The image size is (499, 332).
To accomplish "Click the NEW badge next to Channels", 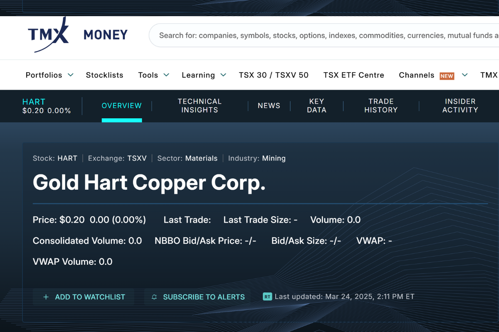I will click(x=447, y=76).
